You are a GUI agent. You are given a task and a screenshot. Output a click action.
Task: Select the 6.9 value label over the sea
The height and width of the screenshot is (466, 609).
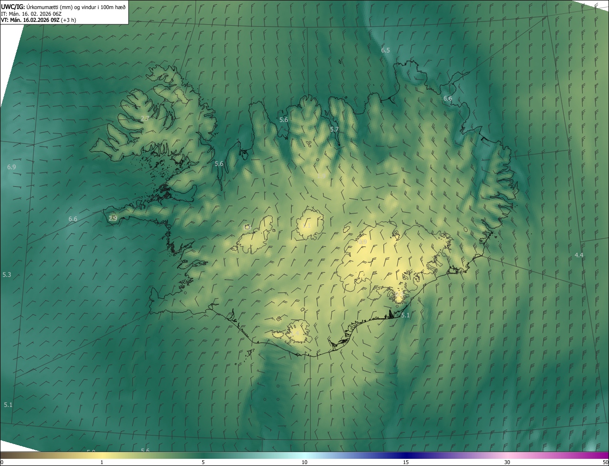[x=11, y=167]
